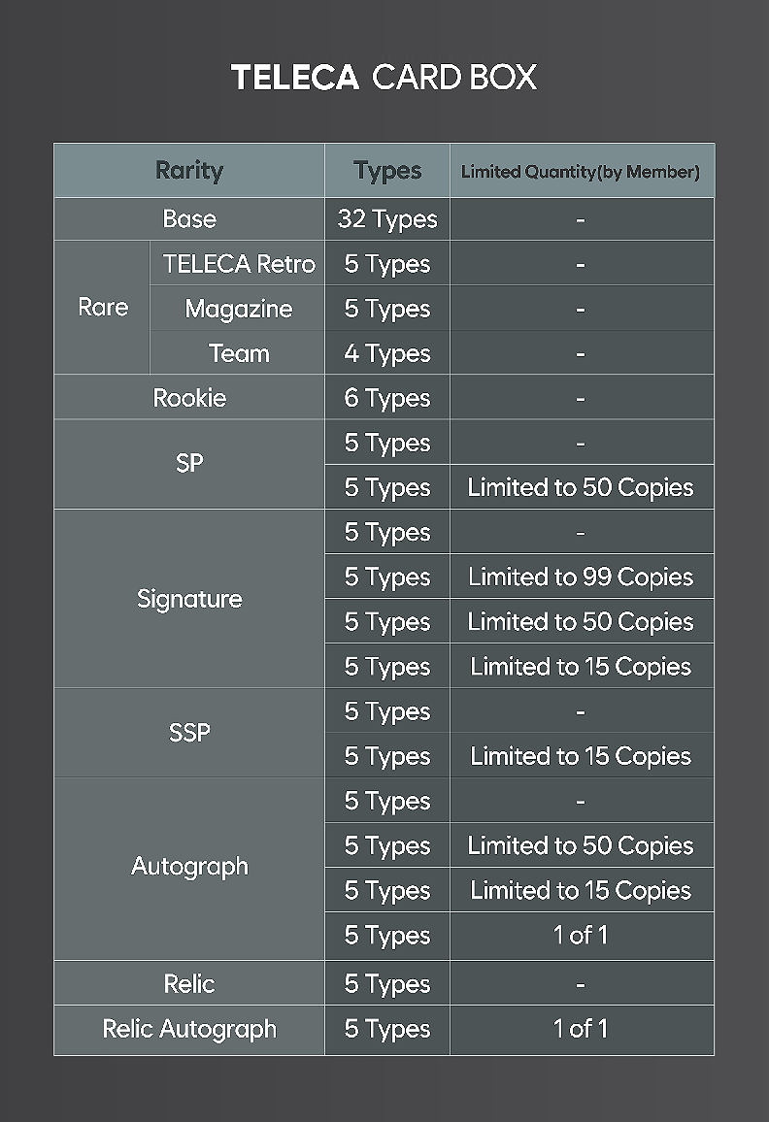Click Autograph's Limited to 50 Copies cell
769x1122 pixels.
582,845
